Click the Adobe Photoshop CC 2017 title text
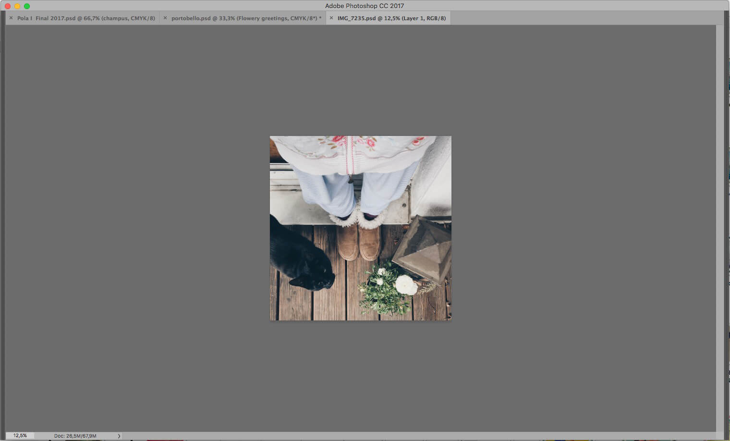The width and height of the screenshot is (730, 441). pyautogui.click(x=365, y=6)
